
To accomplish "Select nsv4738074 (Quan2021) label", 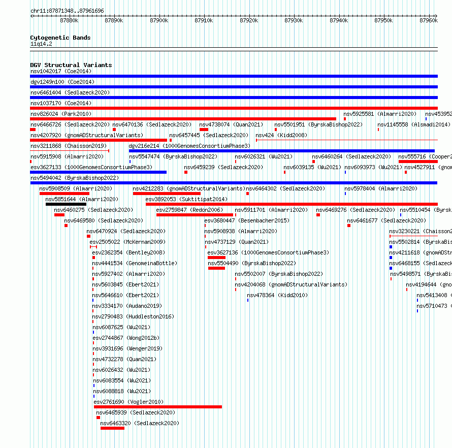I will (231, 124).
